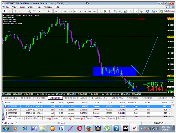The height and width of the screenshot is (133, 176).
Task: Open the Window menu
Action: 48,7
